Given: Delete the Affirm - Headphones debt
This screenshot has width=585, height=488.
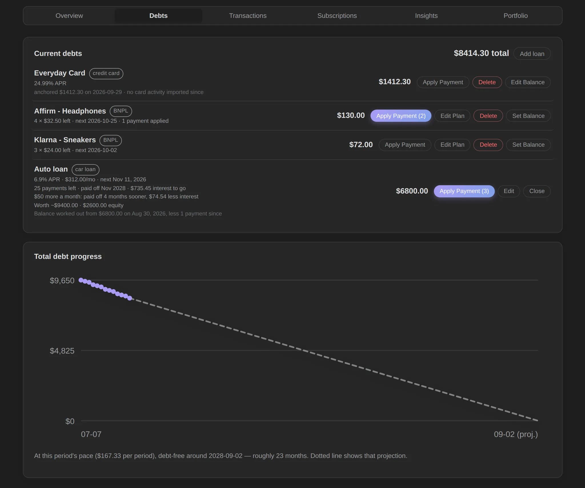Looking at the screenshot, I should 488,116.
